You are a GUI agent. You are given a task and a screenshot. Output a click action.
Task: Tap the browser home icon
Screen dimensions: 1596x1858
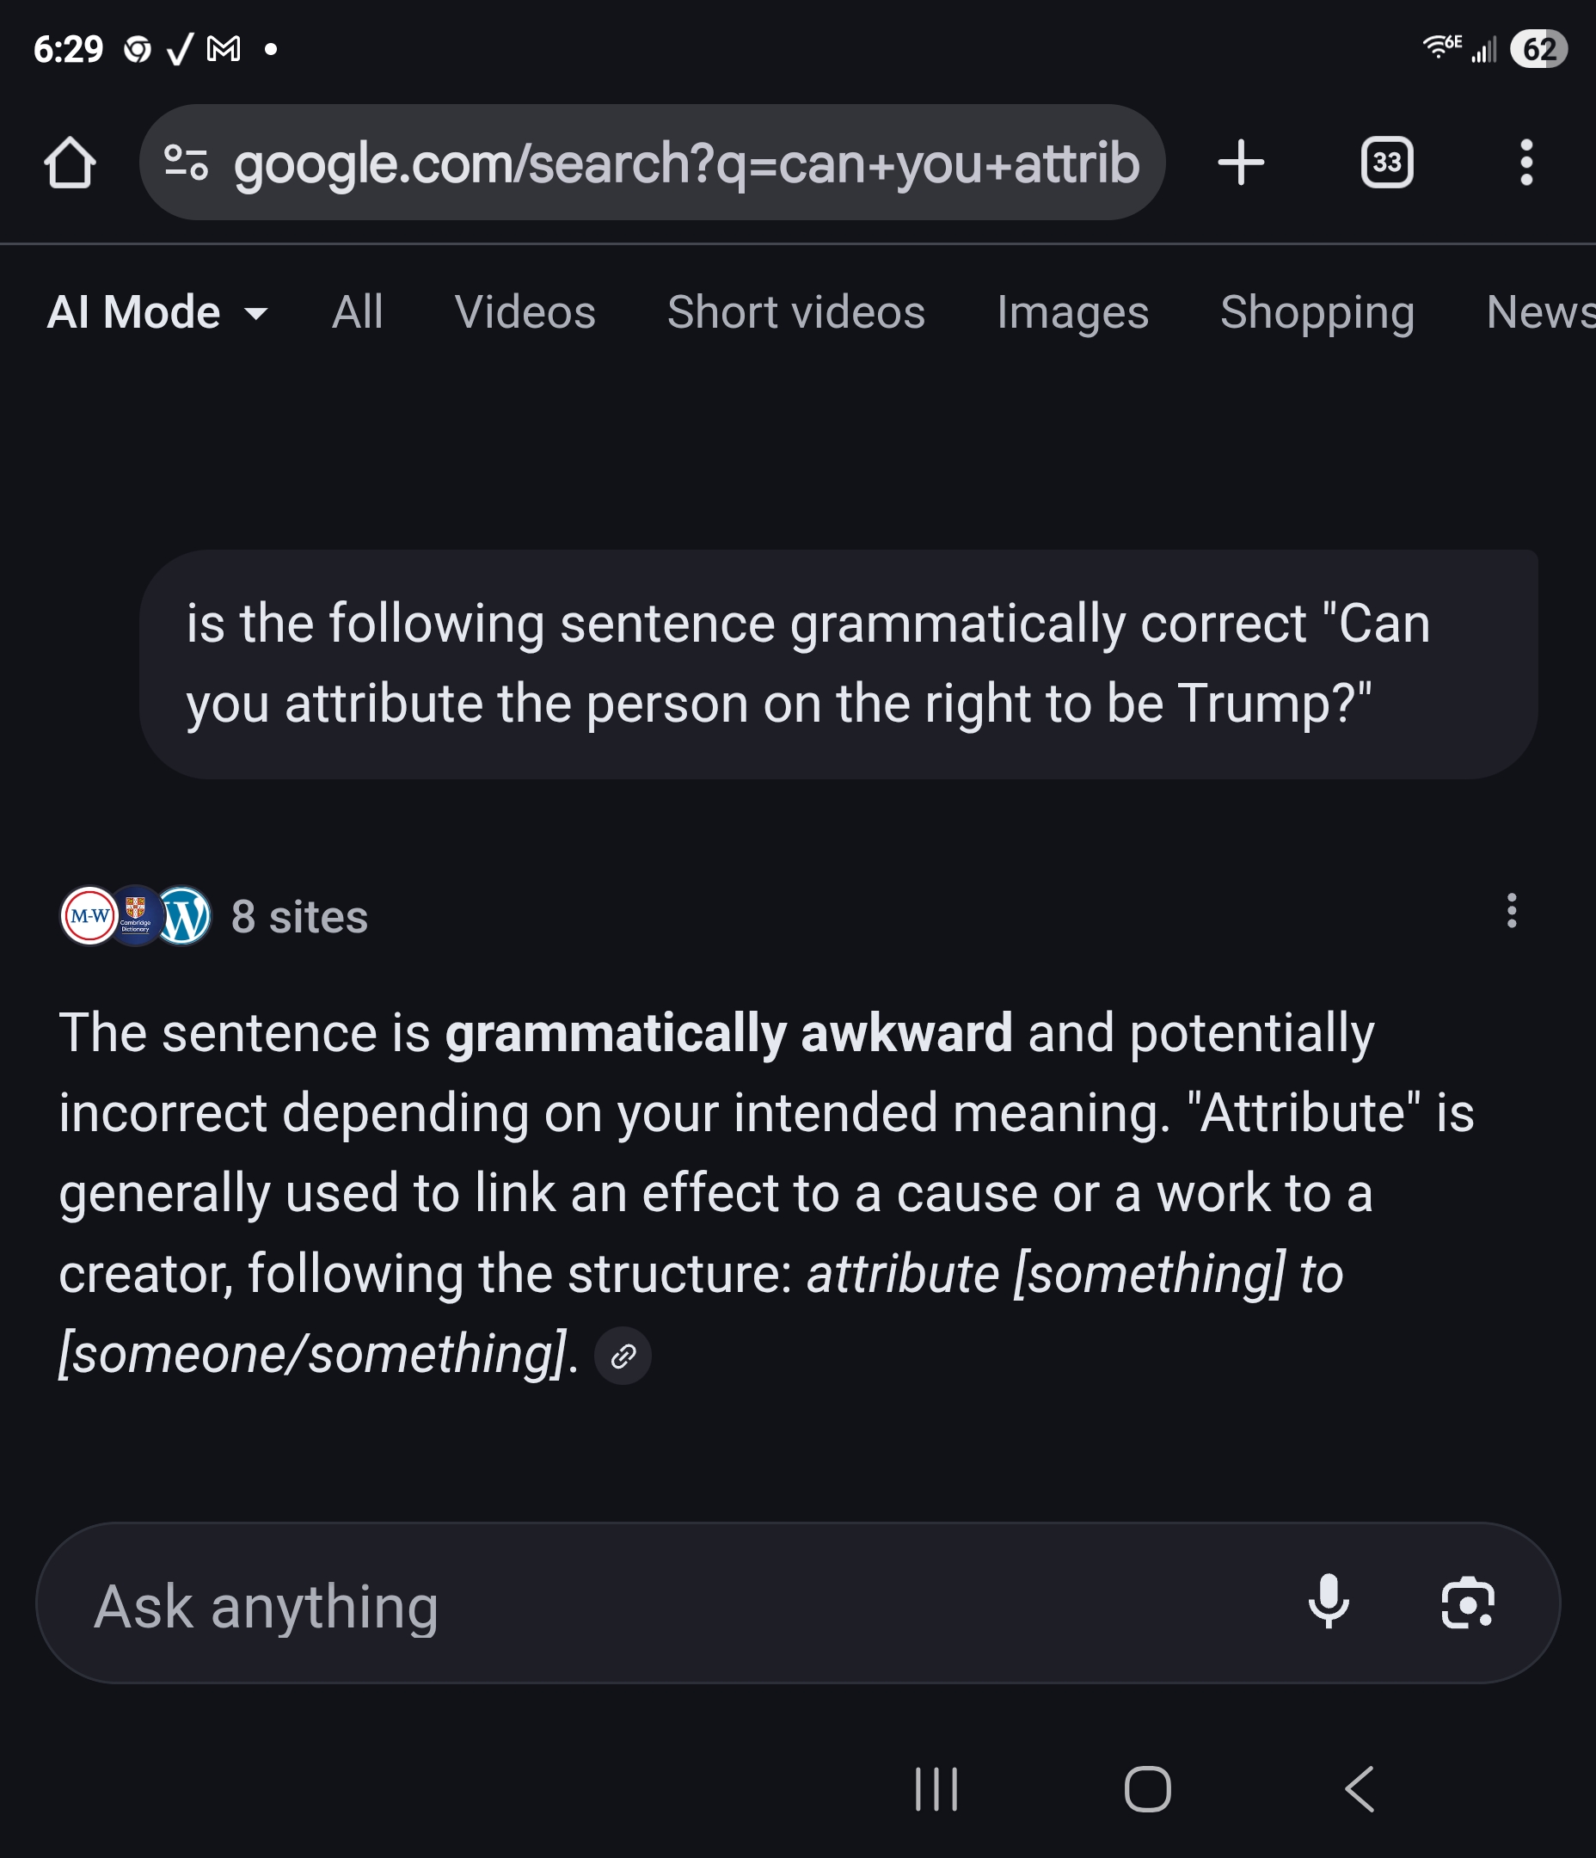point(70,163)
